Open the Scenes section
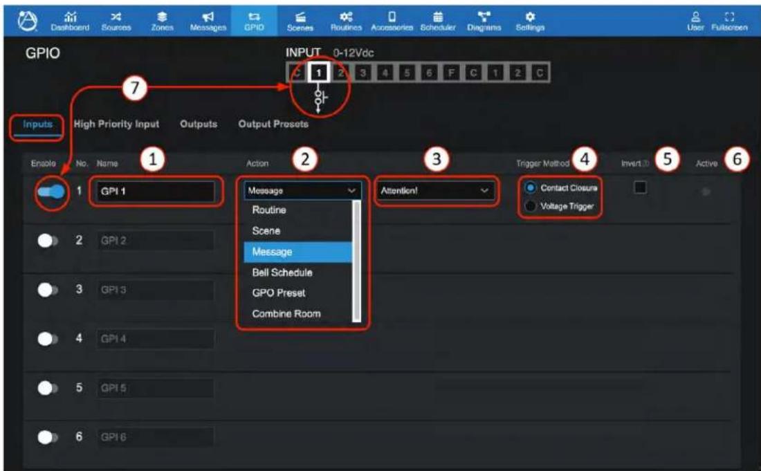761x471 pixels. pos(300,22)
